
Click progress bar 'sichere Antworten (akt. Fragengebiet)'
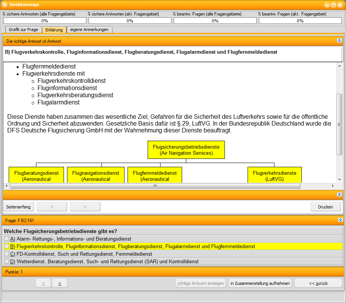point(130,21)
